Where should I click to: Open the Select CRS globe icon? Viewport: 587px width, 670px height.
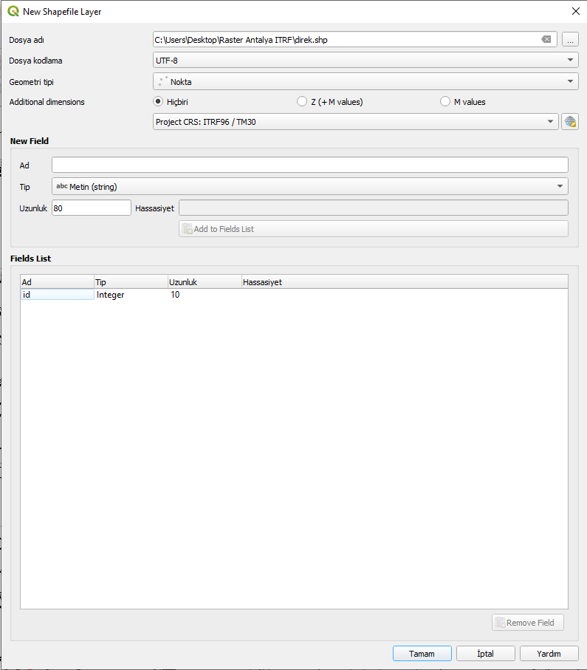[x=570, y=122]
